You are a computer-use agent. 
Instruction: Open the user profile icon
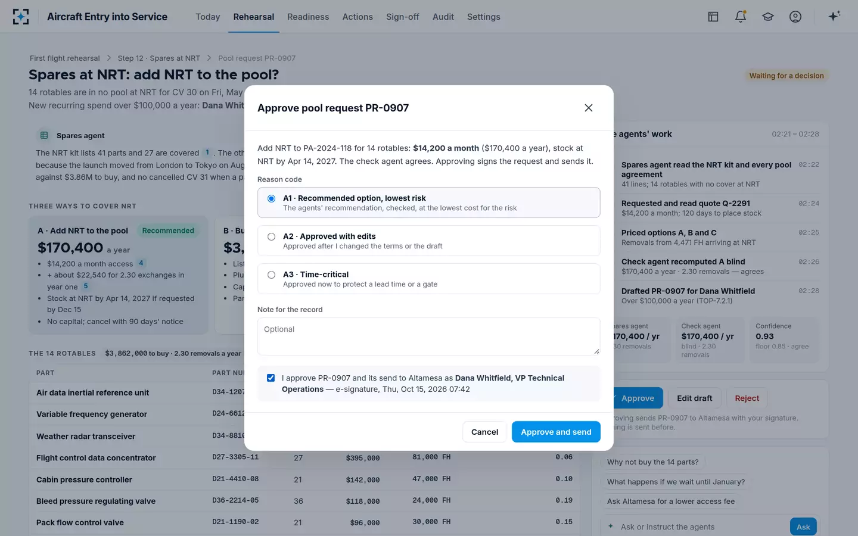795,17
